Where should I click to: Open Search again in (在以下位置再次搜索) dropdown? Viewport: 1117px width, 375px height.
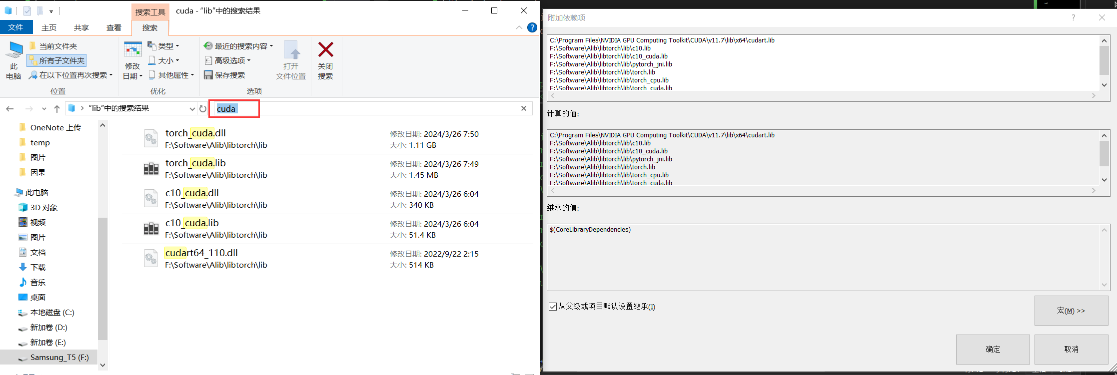coord(70,75)
